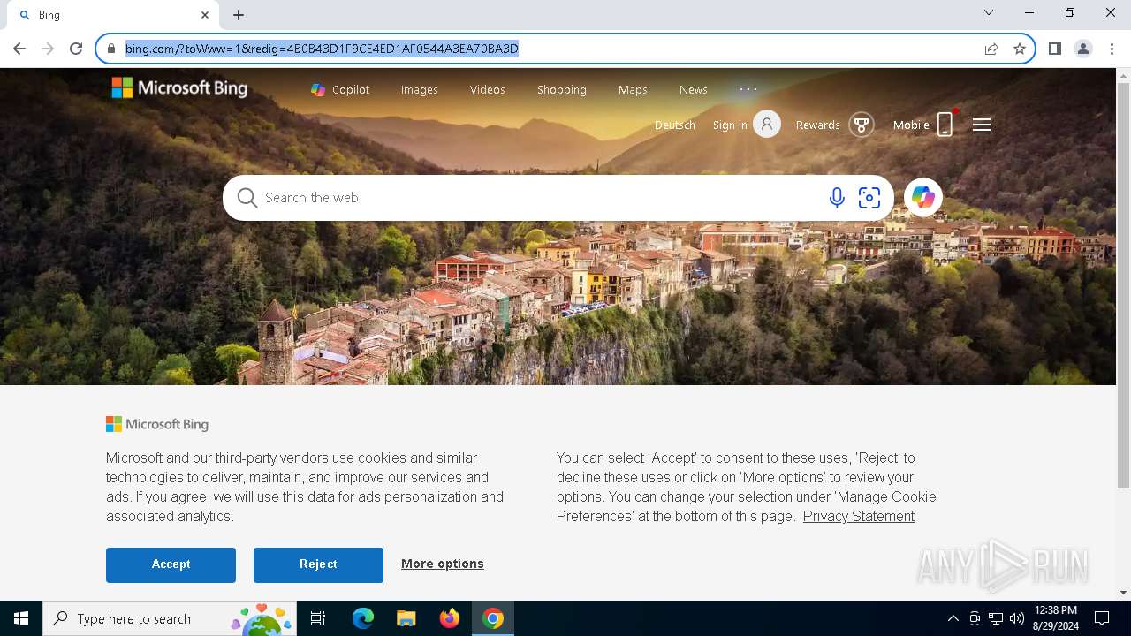Reject cookies in the consent banner
The height and width of the screenshot is (636, 1131).
point(318,564)
